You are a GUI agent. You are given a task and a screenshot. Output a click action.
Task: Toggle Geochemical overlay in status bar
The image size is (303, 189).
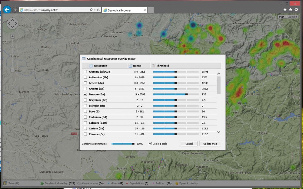pyautogui.click(x=56, y=183)
